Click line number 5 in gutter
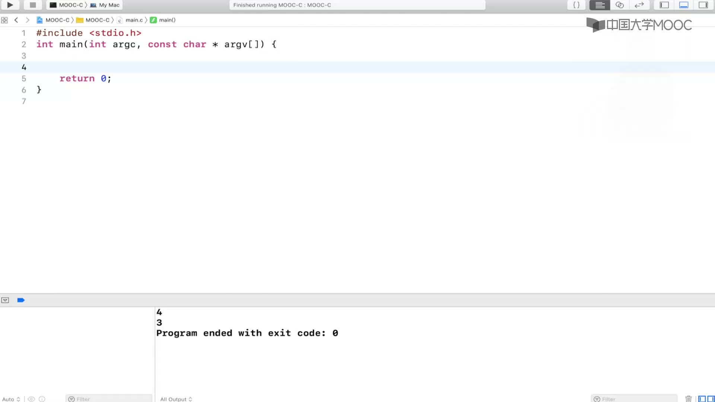This screenshot has width=715, height=402. click(x=24, y=79)
